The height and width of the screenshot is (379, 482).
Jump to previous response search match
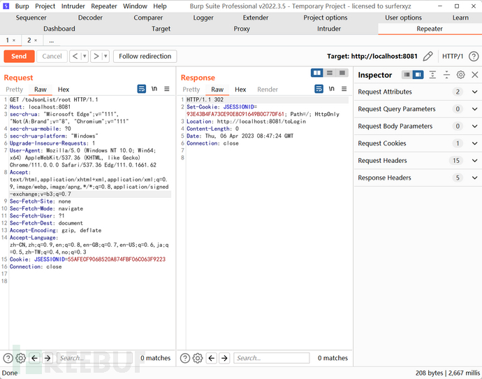[212, 358]
